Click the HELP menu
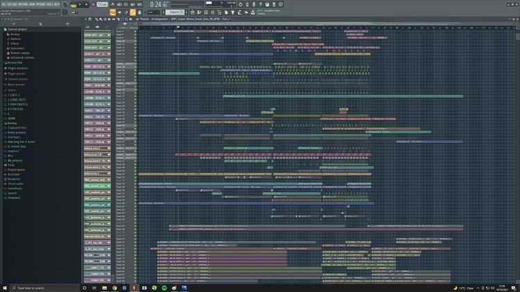 60,2
